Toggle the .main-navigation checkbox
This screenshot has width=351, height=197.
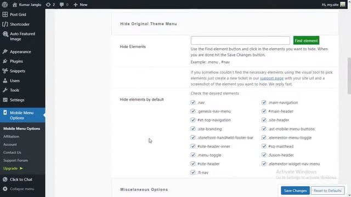click(264, 102)
